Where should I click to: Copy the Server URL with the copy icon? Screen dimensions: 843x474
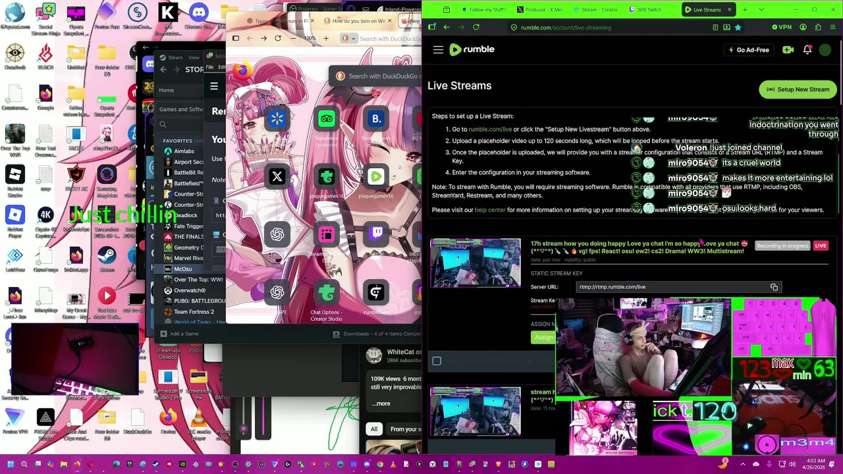(774, 287)
